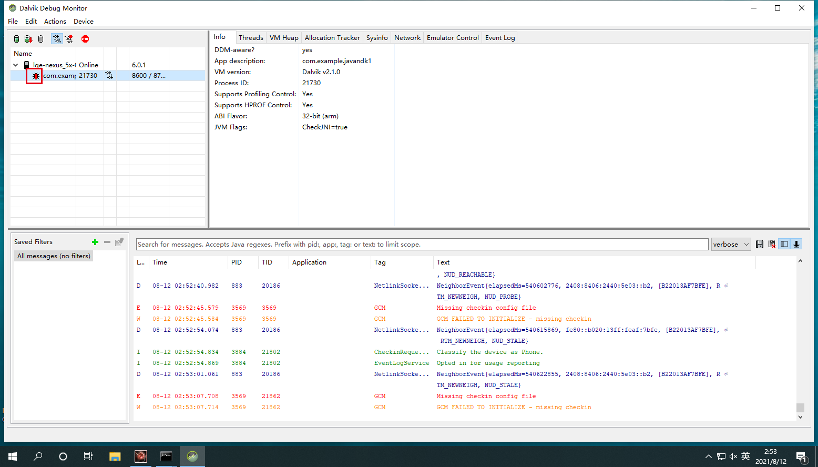Select the All messages (no filters) filter

tap(54, 256)
